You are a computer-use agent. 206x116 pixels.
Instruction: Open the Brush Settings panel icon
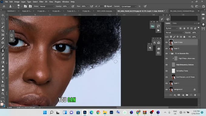pos(25,6)
